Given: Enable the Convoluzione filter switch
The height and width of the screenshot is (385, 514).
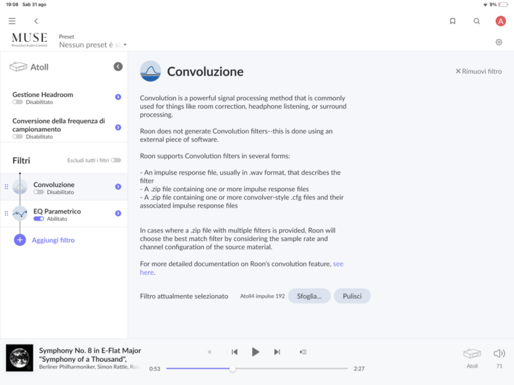Looking at the screenshot, I should pyautogui.click(x=39, y=192).
